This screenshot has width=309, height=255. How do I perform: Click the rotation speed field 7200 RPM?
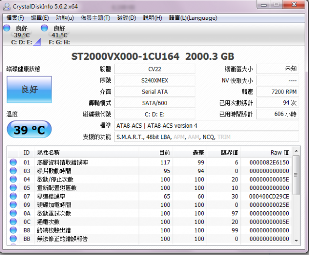pyautogui.click(x=278, y=92)
